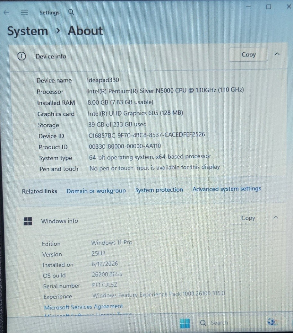The height and width of the screenshot is (333, 293).
Task: Maximize the Settings window
Action: (x=269, y=7)
